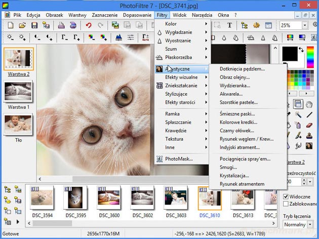Click PhotoMask... in the Filtry menu
This screenshot has height=239, width=319.
(179, 158)
